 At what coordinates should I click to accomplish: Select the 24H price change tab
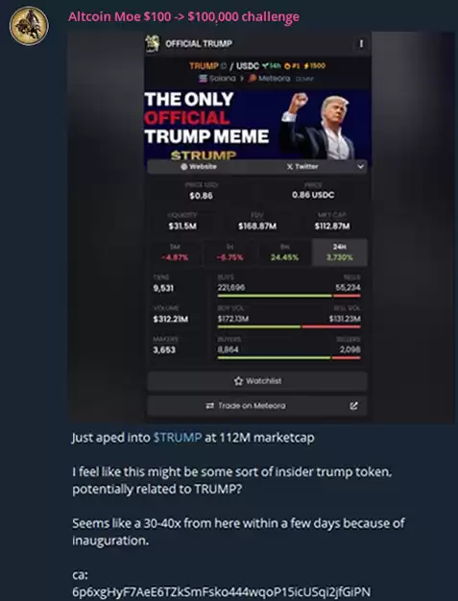tap(340, 252)
